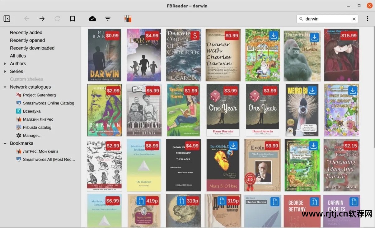Click the cloud sync icon
The width and height of the screenshot is (375, 228).
92,19
